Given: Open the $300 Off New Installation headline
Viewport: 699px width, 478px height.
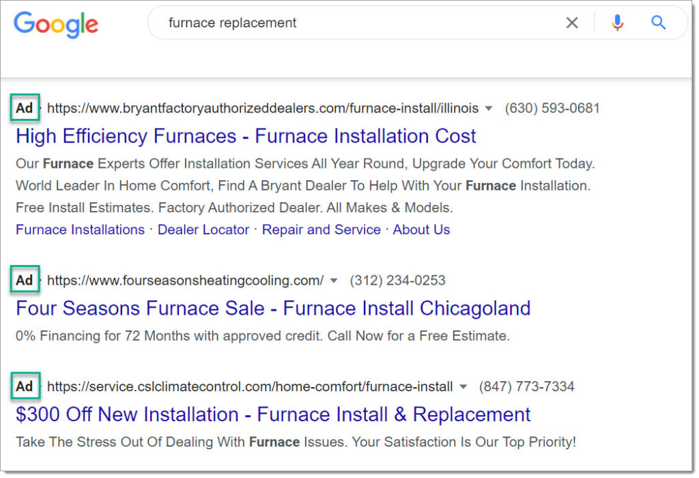Looking at the screenshot, I should pyautogui.click(x=273, y=414).
